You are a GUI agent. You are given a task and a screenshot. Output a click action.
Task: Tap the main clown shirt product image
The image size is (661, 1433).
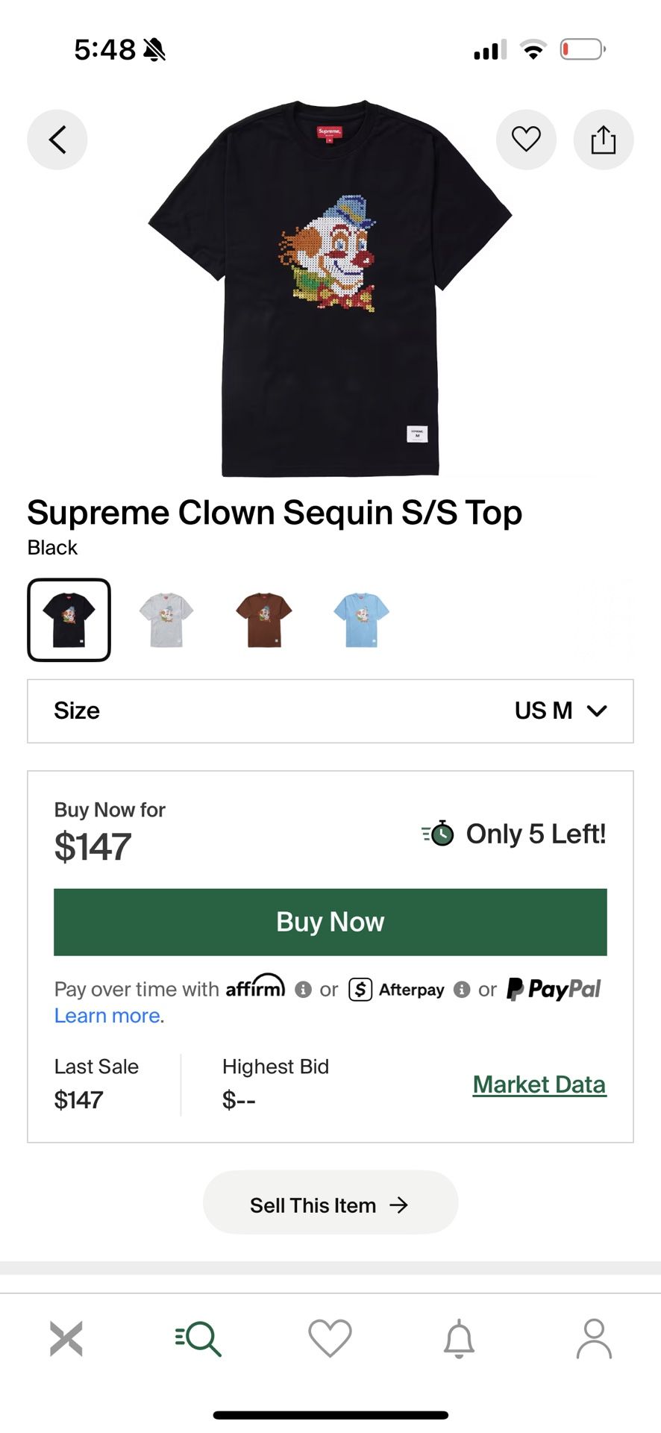tap(330, 287)
